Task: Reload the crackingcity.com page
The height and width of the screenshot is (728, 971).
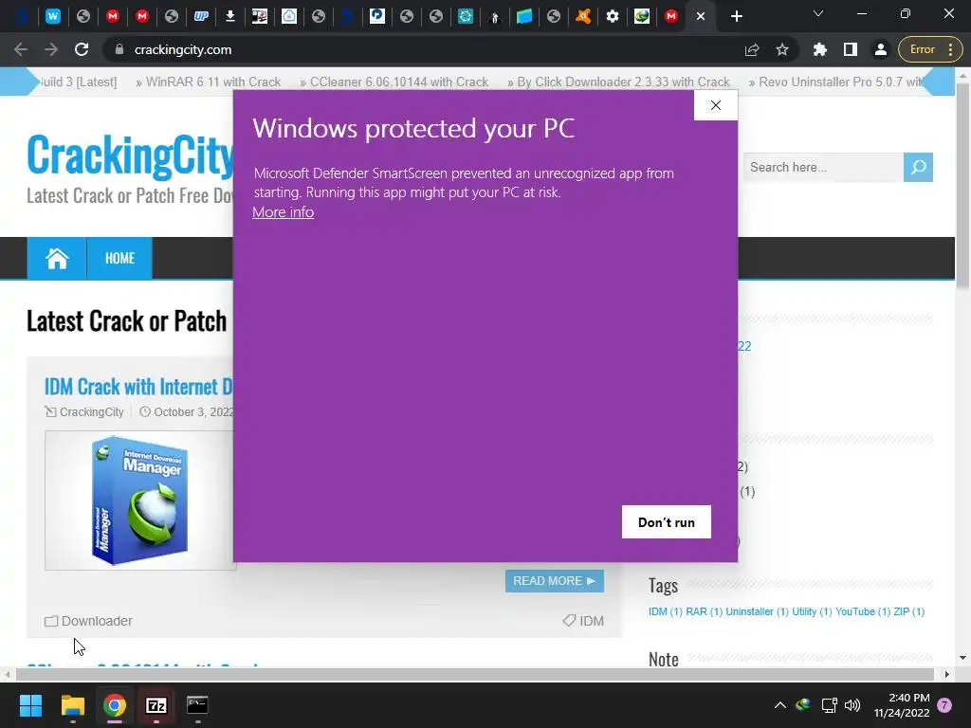Action: coord(82,49)
